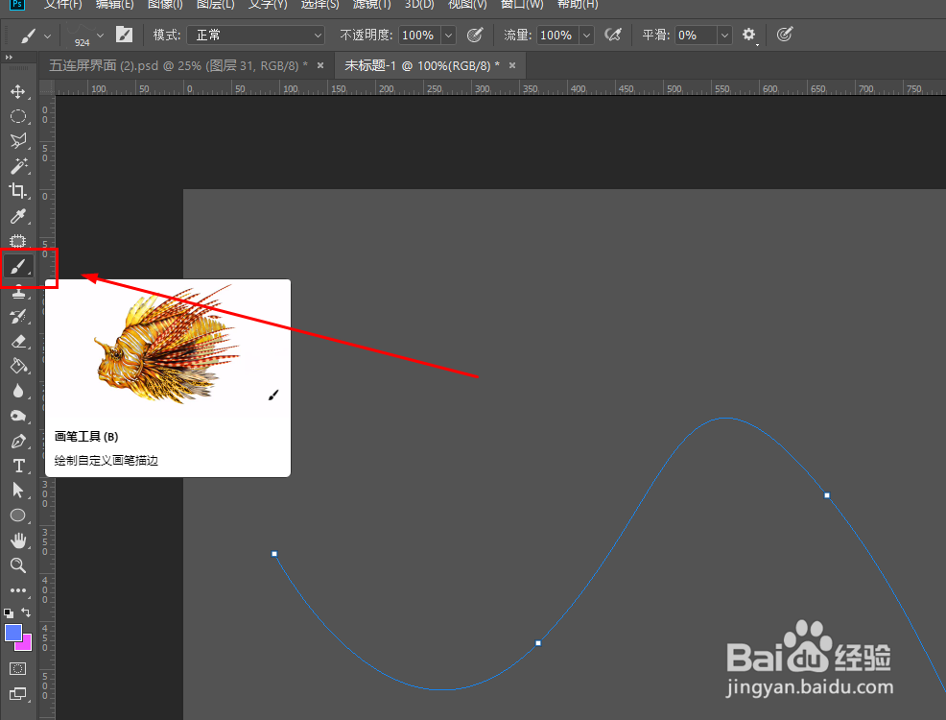Viewport: 946px width, 720px height.
Task: Expand the opacity slider arrow
Action: click(448, 35)
